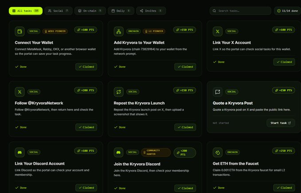Click Claimed button on Follow @KryvoraNetwork
The width and height of the screenshot is (301, 193).
click(x=86, y=127)
